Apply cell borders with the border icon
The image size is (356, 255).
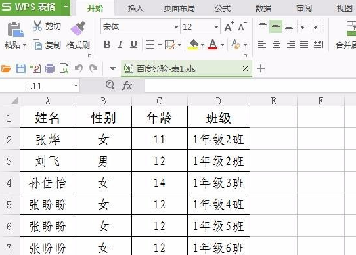click(x=150, y=45)
